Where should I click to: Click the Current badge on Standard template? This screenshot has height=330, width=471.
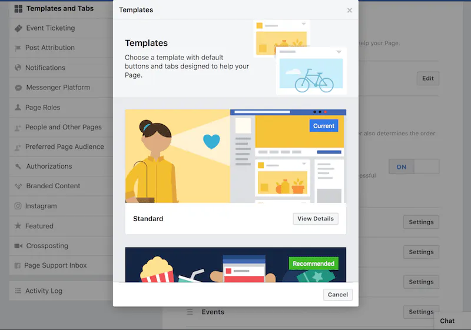click(x=324, y=126)
